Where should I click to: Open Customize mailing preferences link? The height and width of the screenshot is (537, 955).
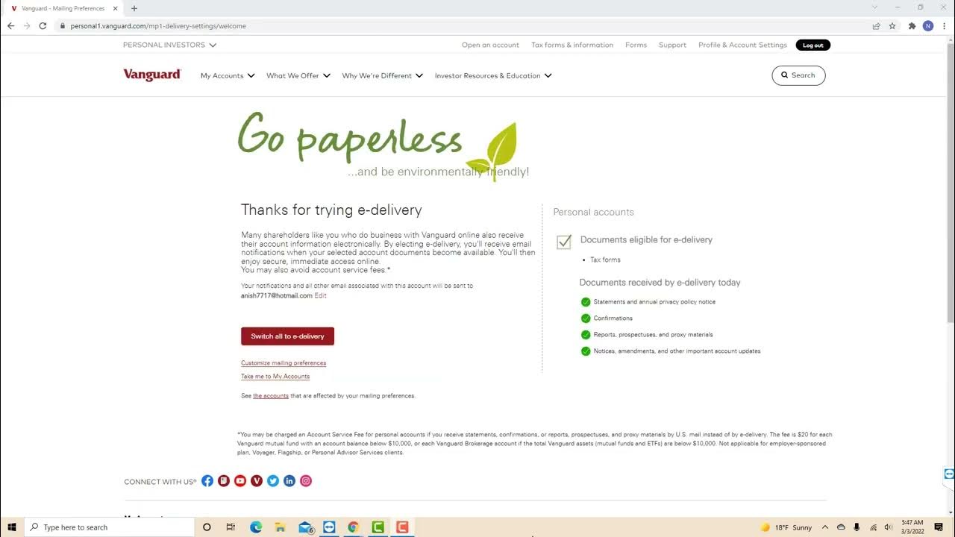point(284,363)
